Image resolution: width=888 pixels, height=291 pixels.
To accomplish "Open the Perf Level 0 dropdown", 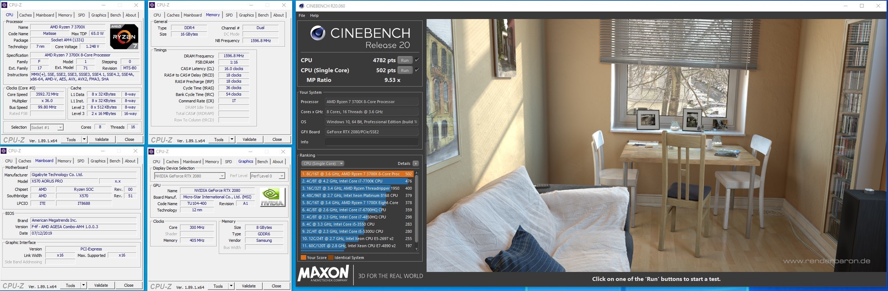I will click(x=268, y=176).
